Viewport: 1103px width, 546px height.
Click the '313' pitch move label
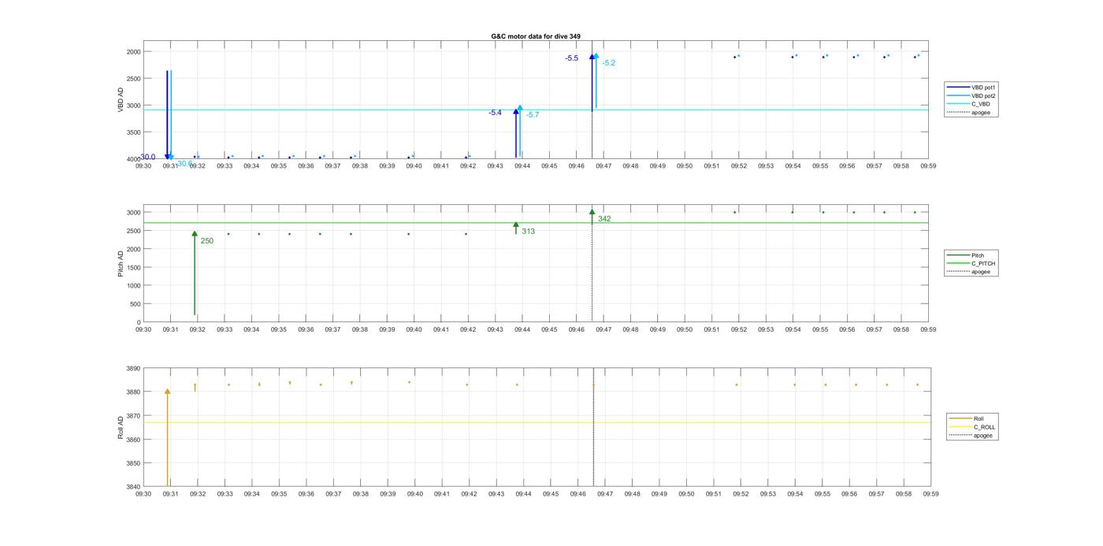point(528,232)
